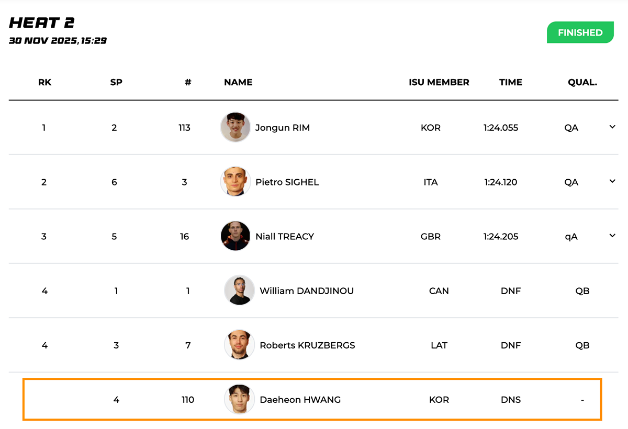This screenshot has width=628, height=429.
Task: Click William DANDJINOU's profile photo
Action: 240,291
